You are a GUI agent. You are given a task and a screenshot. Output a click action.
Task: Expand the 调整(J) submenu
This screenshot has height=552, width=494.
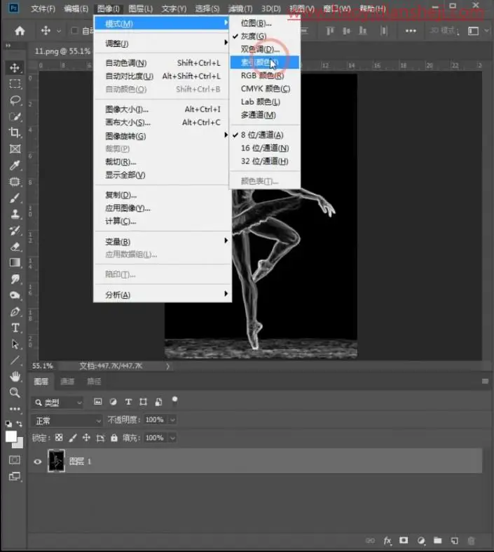(162, 43)
